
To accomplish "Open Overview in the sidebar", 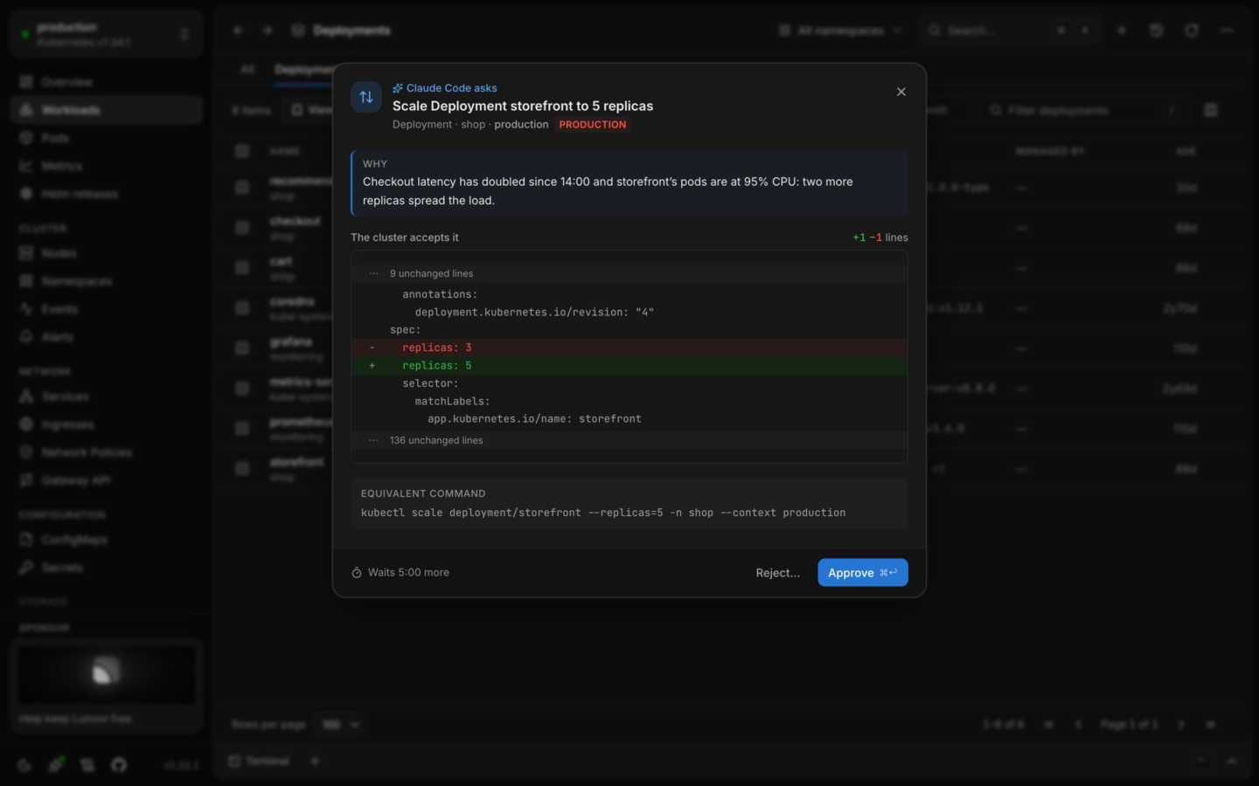I will click(x=107, y=82).
